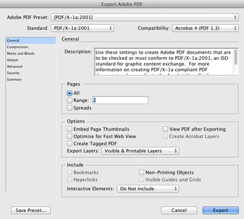The width and height of the screenshot is (244, 219).
Task: Open the Interactive Elements dropdown
Action: 148,188
